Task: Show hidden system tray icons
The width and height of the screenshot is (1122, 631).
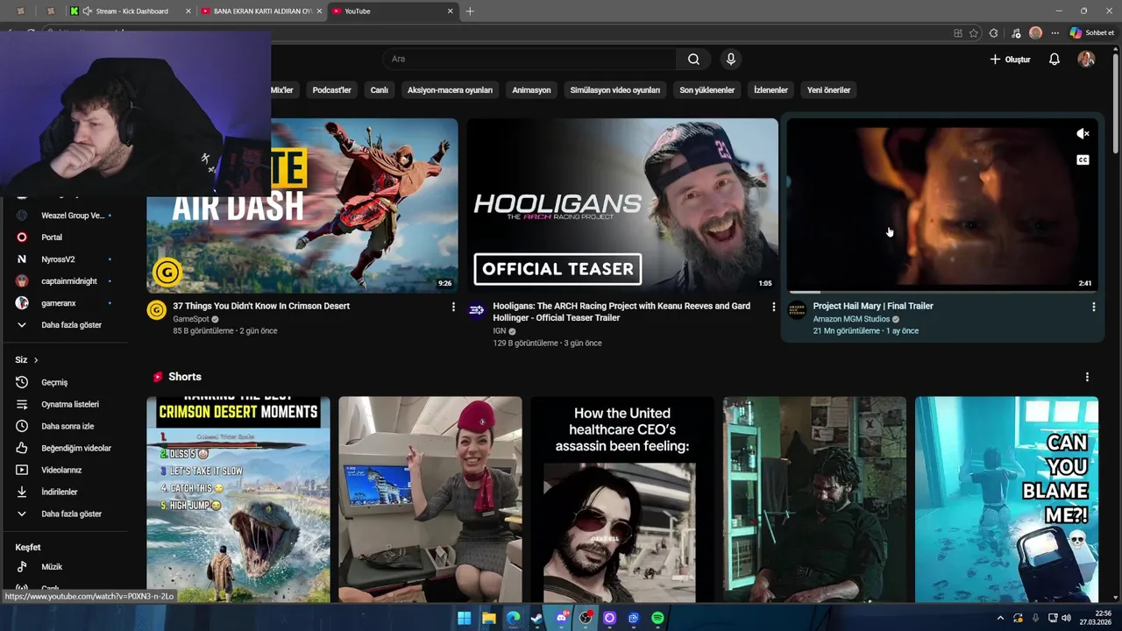Action: (1000, 618)
